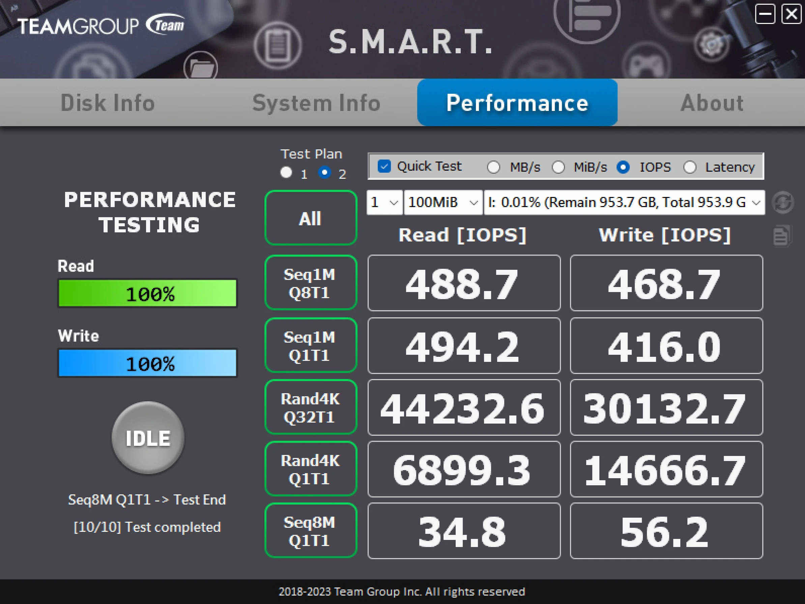Select the MiB/s unit option

point(558,167)
